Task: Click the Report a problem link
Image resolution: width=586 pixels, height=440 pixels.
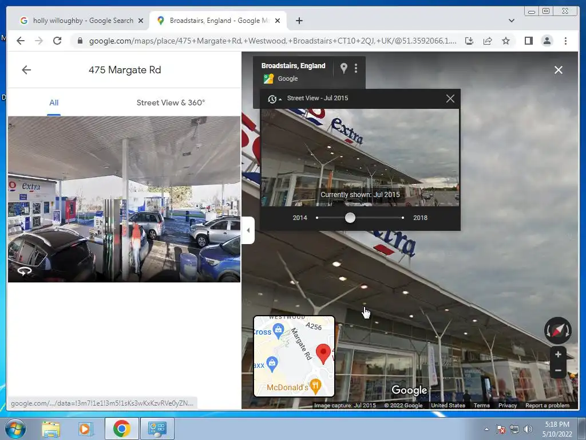Action: tap(547, 405)
